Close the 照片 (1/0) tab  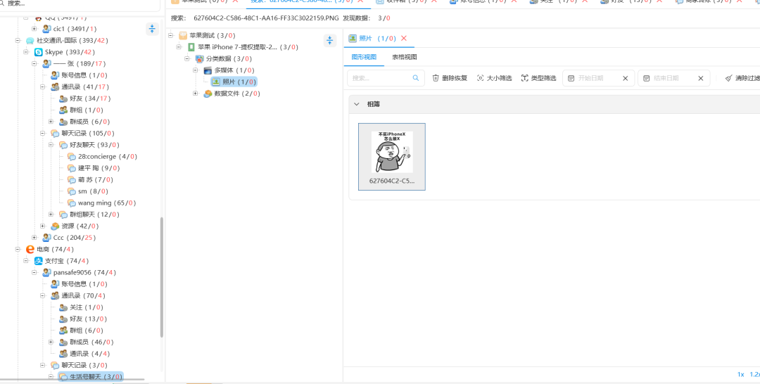tap(404, 38)
